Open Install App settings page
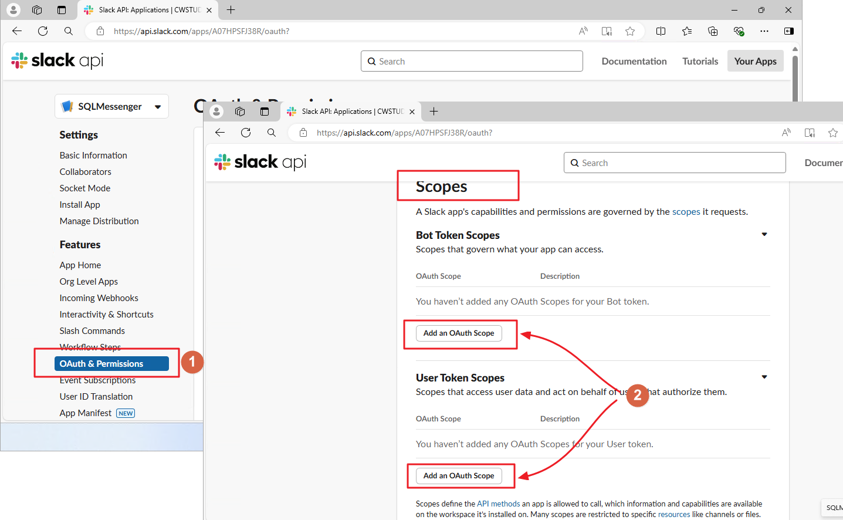Viewport: 843px width, 520px height. (80, 205)
